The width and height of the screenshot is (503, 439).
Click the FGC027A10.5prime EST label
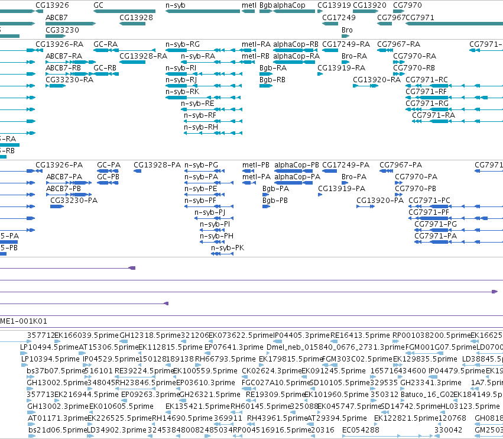click(x=276, y=382)
